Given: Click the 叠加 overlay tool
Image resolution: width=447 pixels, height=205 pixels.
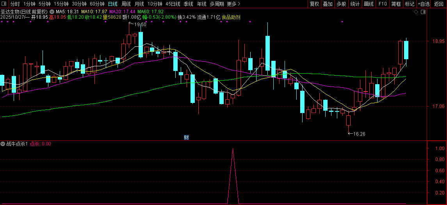Looking at the screenshot, I should [x=328, y=4].
